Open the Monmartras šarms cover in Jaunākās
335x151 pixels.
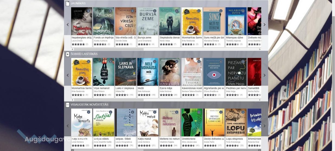(x=192, y=21)
